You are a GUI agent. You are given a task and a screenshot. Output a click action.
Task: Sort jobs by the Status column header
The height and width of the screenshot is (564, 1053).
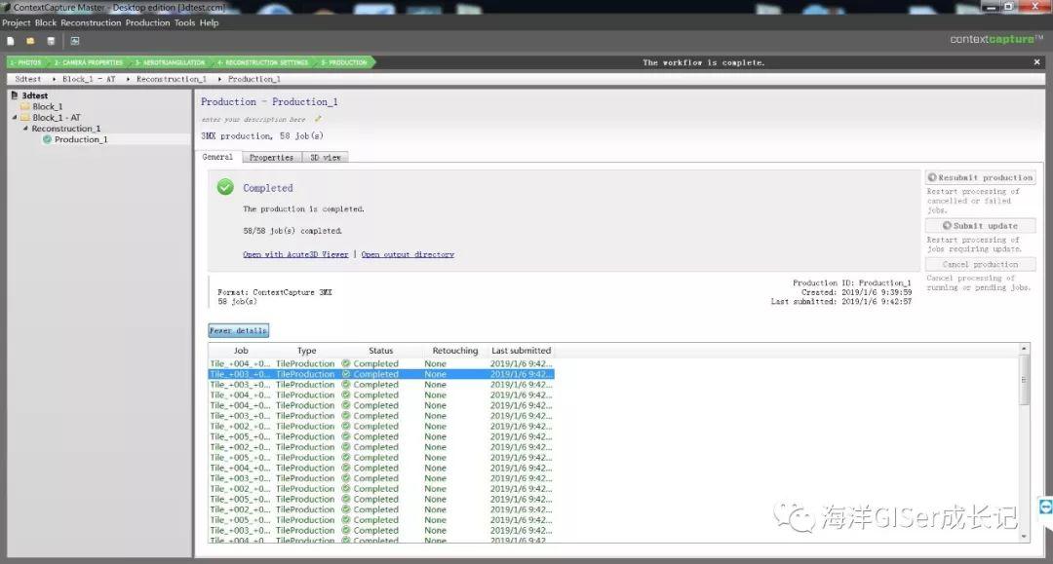coord(381,351)
